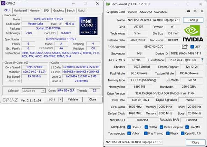
Task: Click GPU Name field RTX 4060 Laptop
Action: pyautogui.click(x=154, y=20)
